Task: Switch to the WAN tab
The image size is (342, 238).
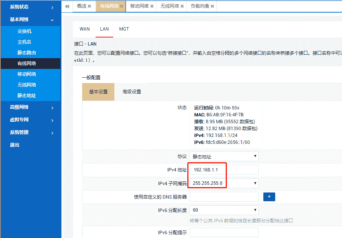Action: click(x=84, y=29)
